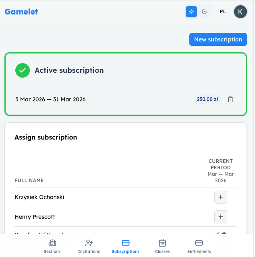
Task: Click the 250.00 zł price badge
Action: coord(207,99)
